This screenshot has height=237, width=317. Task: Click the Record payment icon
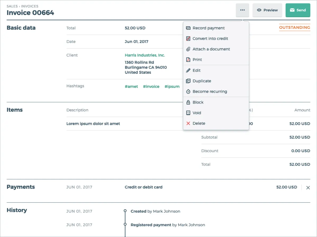188,28
